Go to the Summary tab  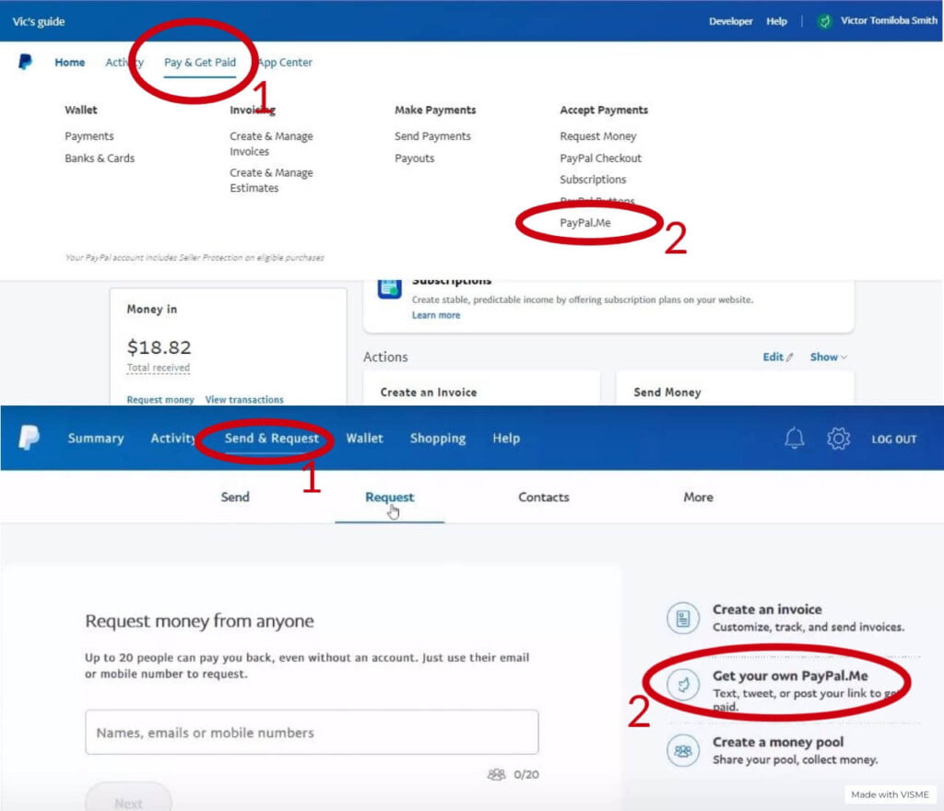point(96,438)
